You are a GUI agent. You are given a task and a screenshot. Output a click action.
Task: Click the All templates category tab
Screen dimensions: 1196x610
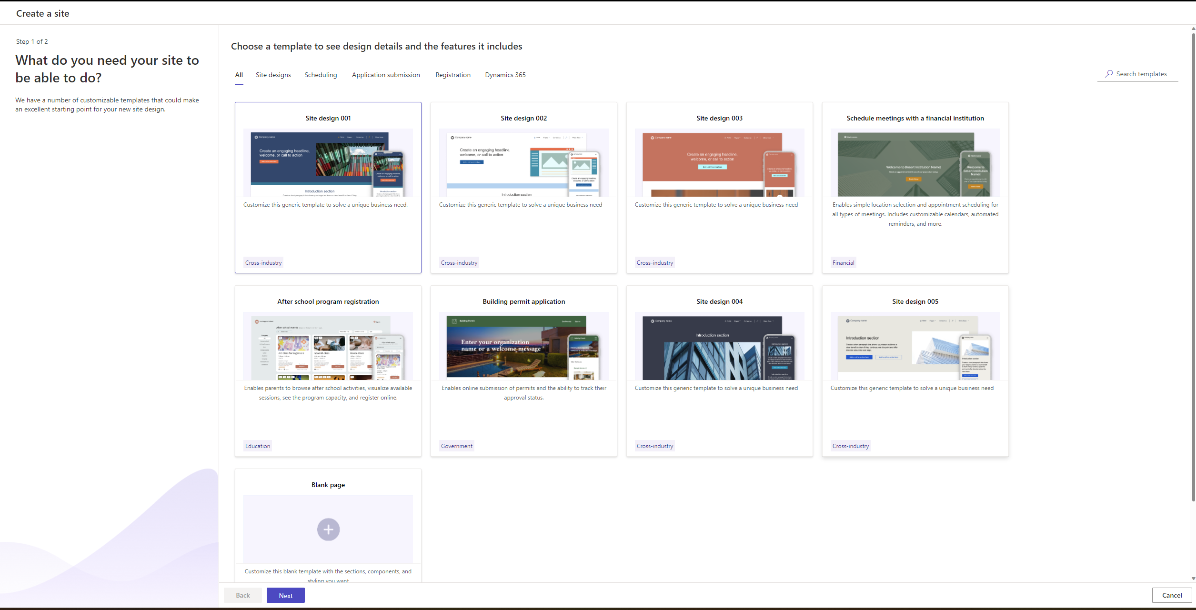239,75
